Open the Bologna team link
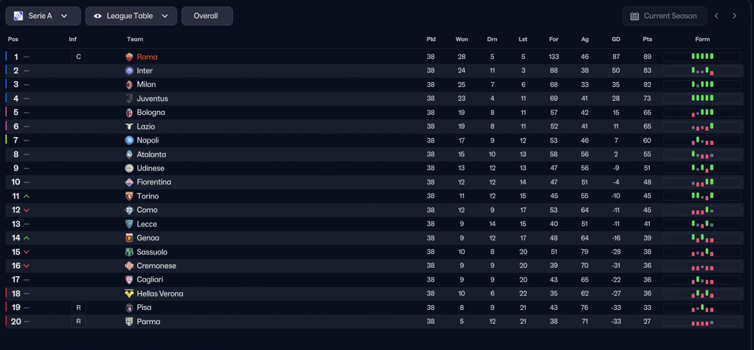The width and height of the screenshot is (754, 350). (151, 112)
